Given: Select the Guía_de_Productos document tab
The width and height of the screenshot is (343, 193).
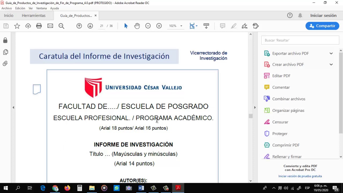Looking at the screenshot, I should coord(76,16).
